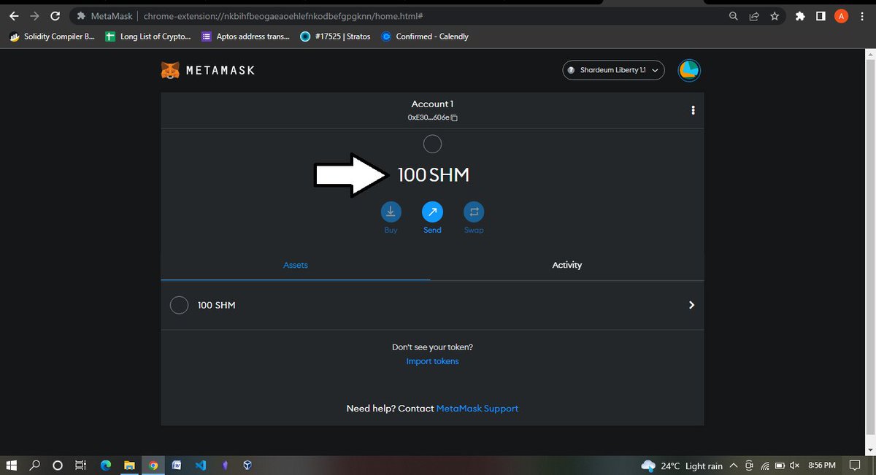Open Windows taskbar search
This screenshot has width=876, height=475.
(35, 466)
